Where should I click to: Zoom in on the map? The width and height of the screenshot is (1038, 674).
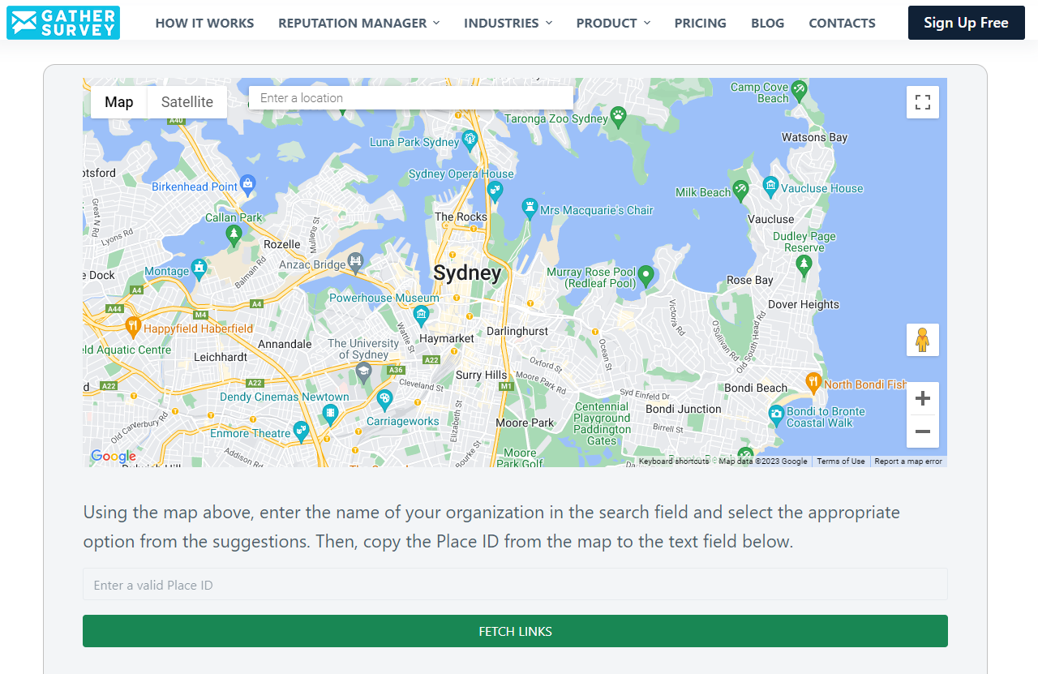(922, 398)
